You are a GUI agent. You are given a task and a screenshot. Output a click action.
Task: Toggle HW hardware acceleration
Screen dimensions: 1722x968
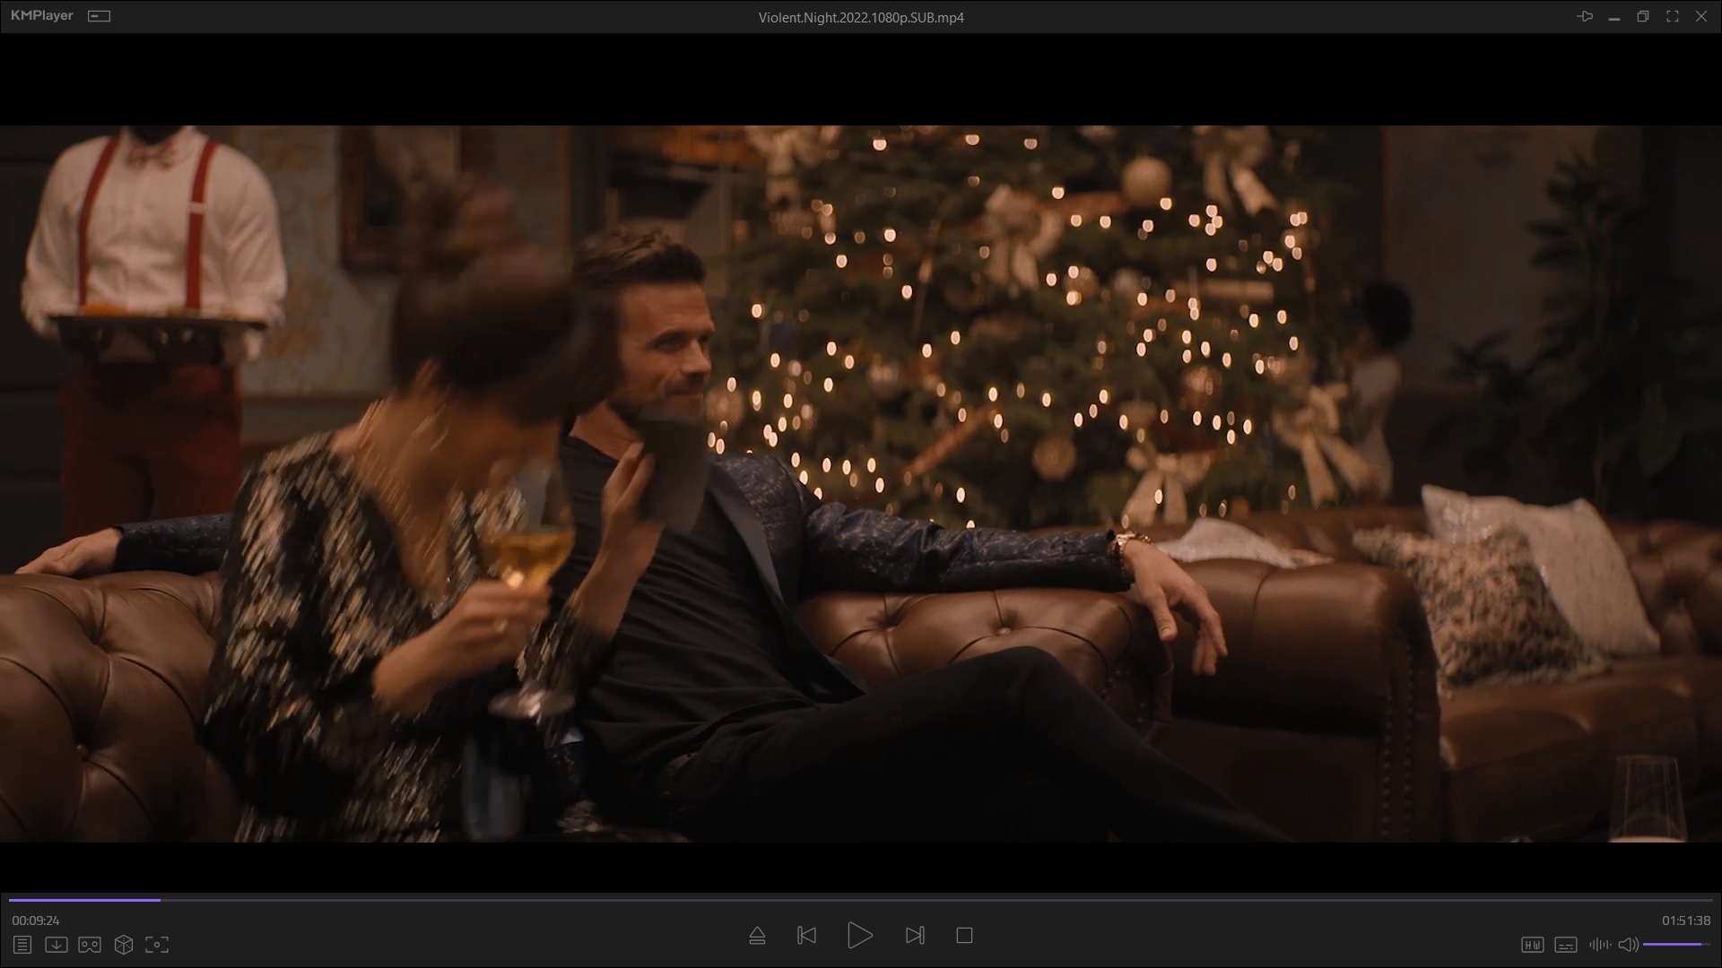1532,945
